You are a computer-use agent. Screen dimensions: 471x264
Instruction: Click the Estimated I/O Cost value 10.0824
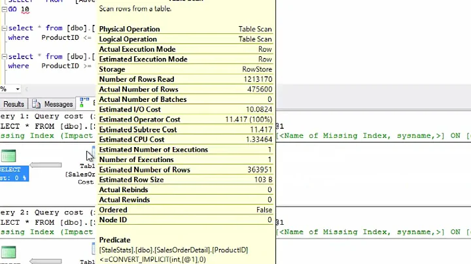(259, 110)
